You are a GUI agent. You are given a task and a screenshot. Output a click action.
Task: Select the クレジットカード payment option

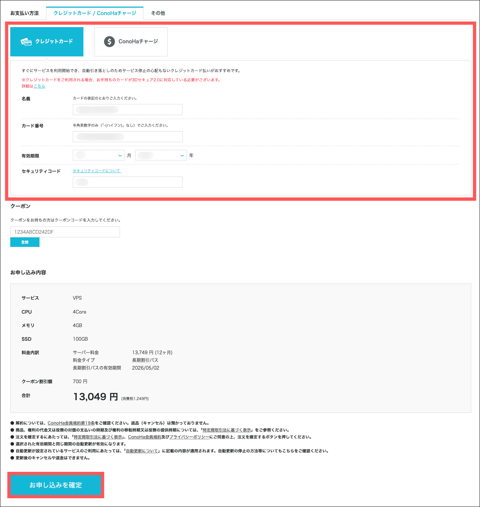[47, 42]
